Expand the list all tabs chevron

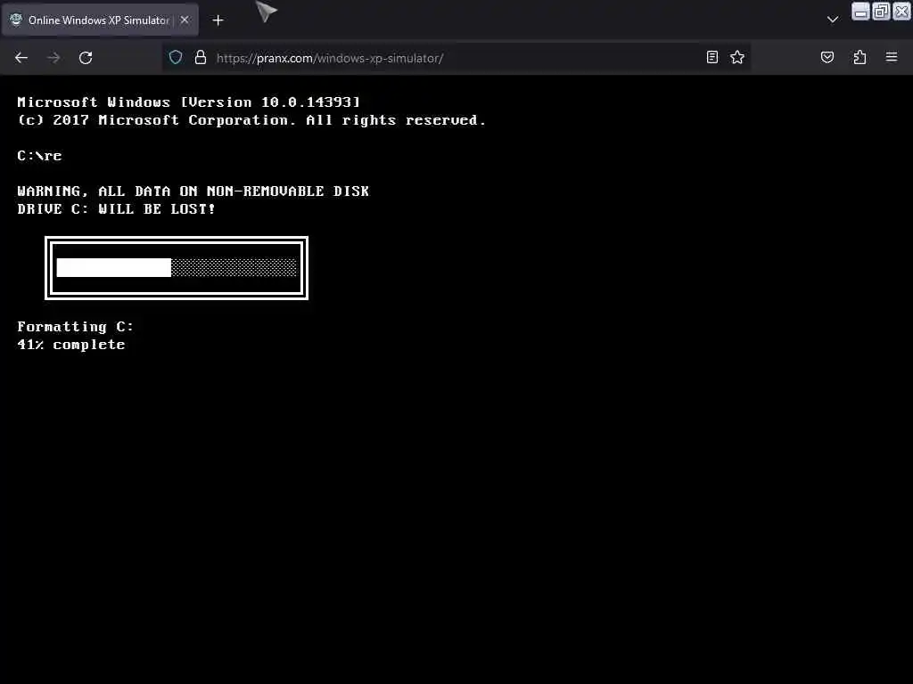click(x=833, y=20)
